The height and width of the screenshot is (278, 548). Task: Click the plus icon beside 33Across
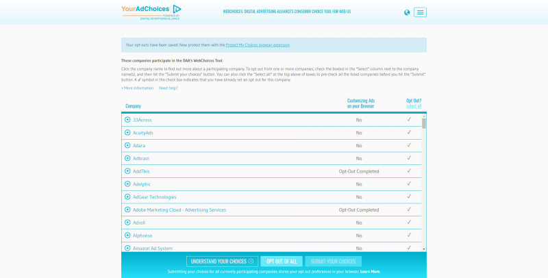(127, 120)
